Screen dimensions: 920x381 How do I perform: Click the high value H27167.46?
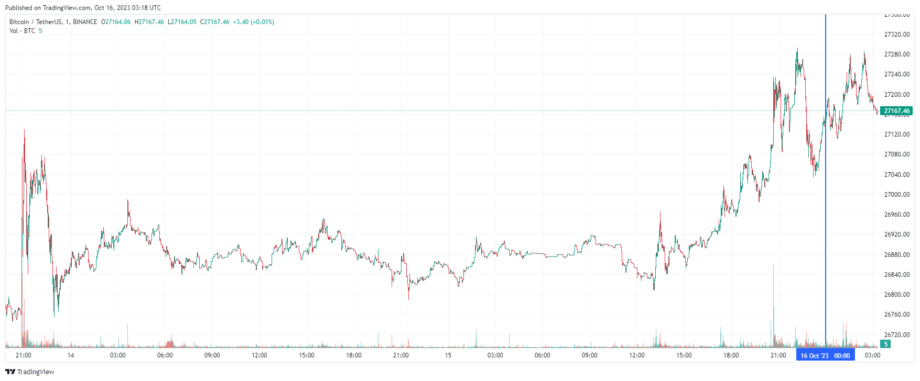149,22
